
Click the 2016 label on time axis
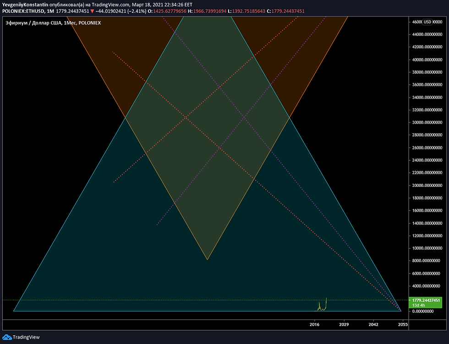pyautogui.click(x=314, y=324)
